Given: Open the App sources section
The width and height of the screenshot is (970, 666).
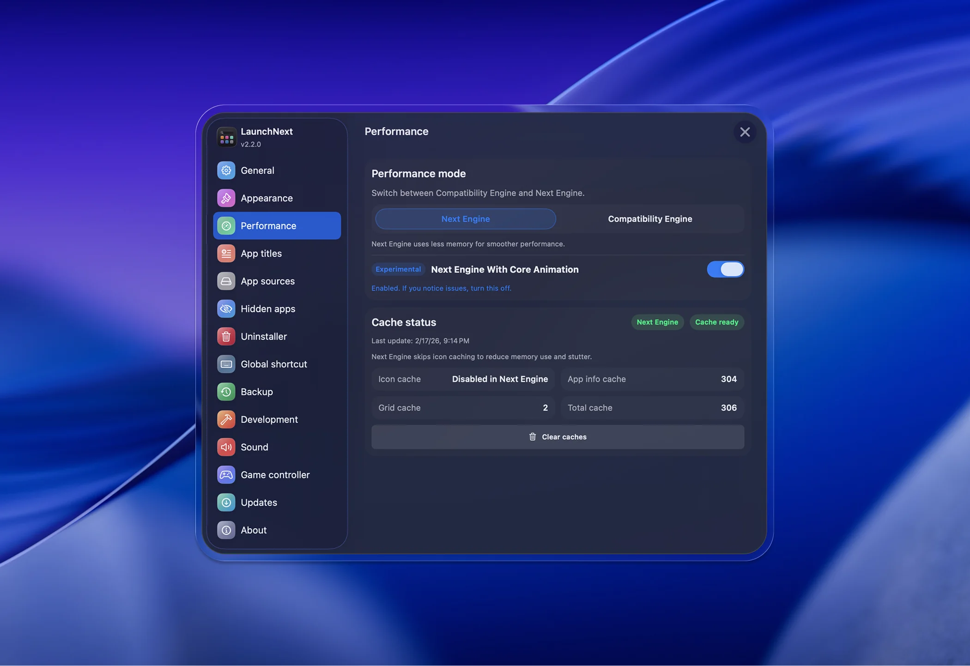Looking at the screenshot, I should [267, 281].
